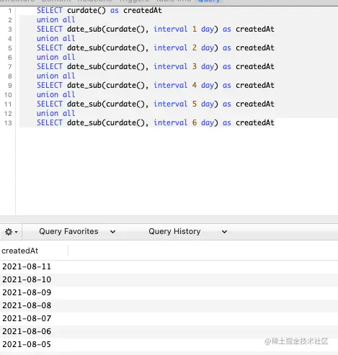Click line number 13 in the gutter
Image resolution: width=338 pixels, height=355 pixels.
(8, 123)
